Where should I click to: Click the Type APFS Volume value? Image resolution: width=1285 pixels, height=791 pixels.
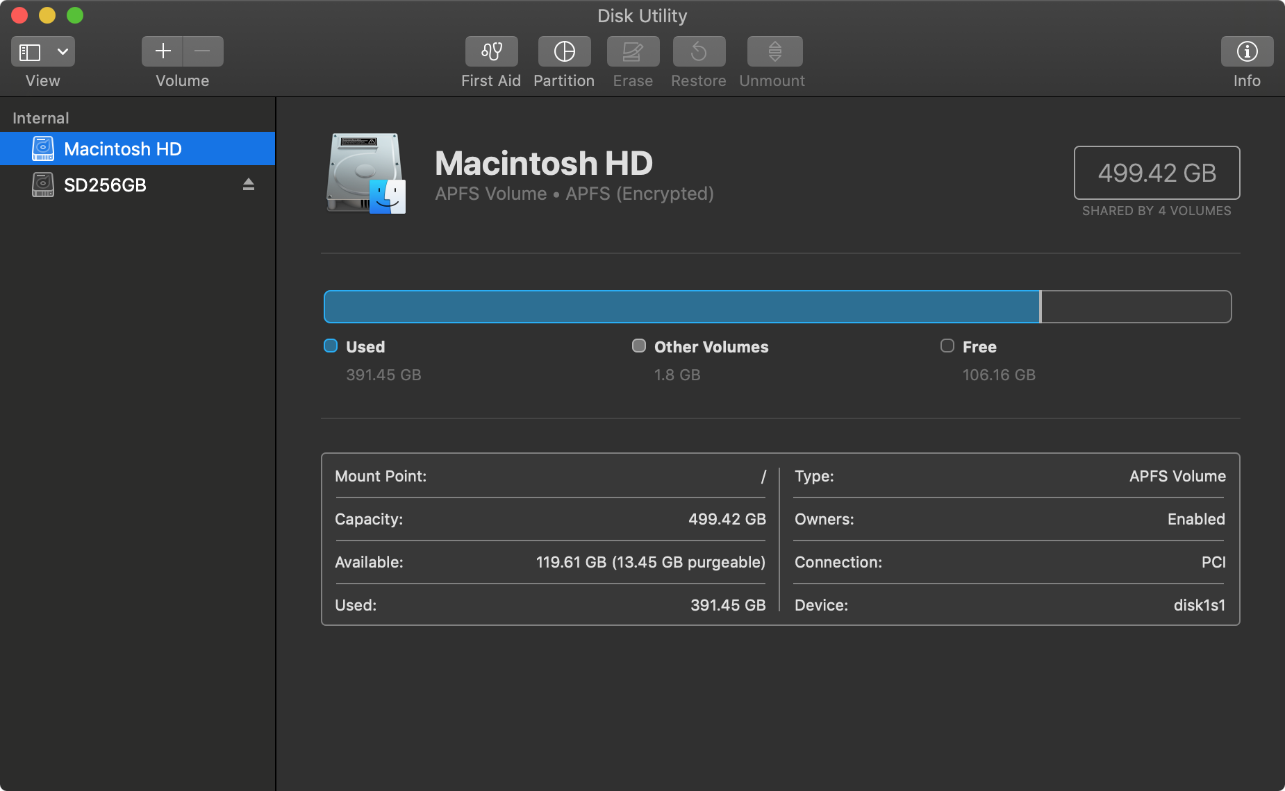1177,476
